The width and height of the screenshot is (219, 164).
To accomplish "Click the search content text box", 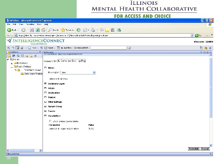I will point(109,48).
